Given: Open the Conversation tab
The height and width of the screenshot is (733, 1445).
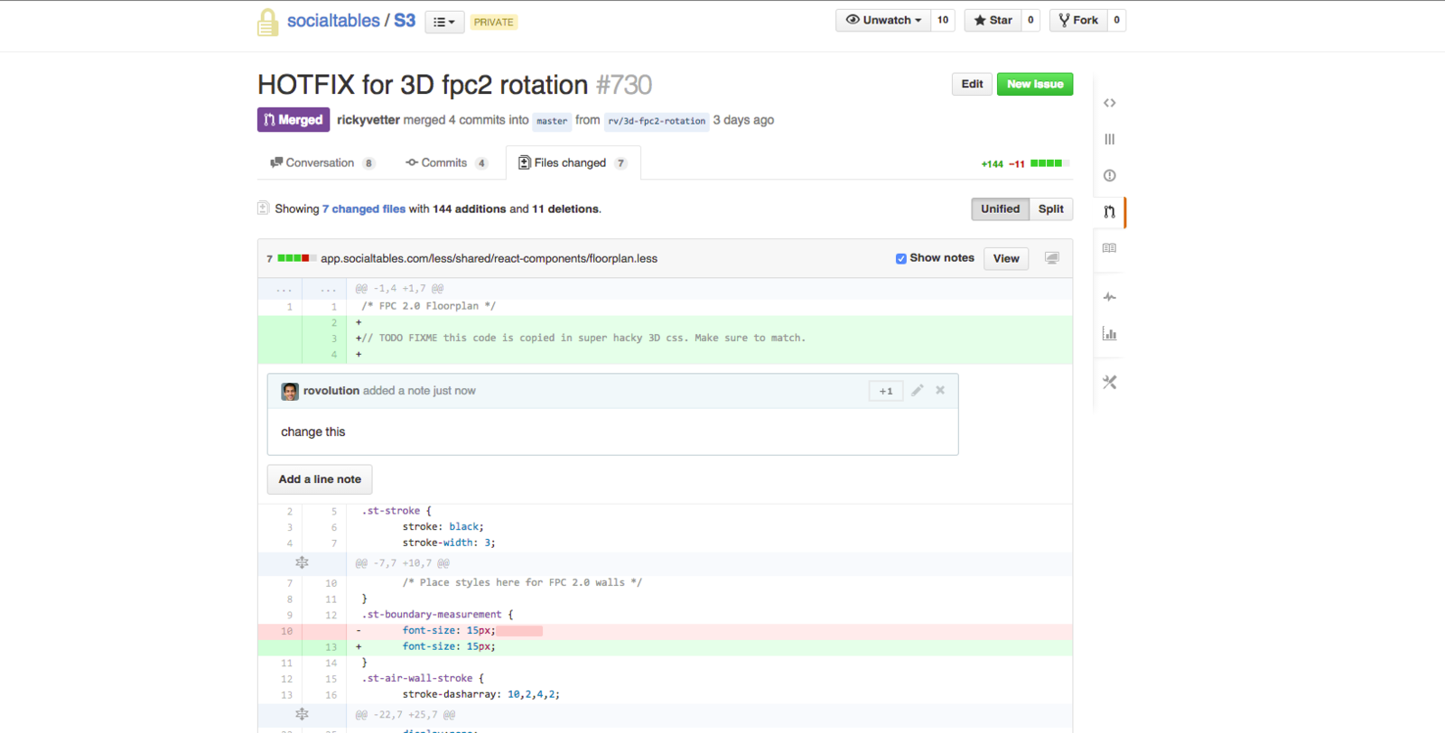Looking at the screenshot, I should tap(322, 162).
